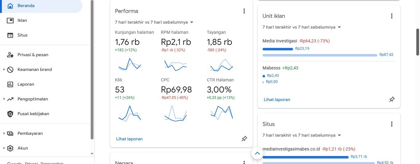Viewport: 420px width, 164px height.
Task: Click the Situs sidebar icon
Action: [10, 35]
